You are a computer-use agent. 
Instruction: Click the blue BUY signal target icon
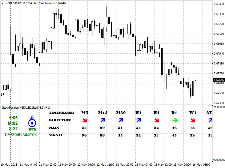32,122
